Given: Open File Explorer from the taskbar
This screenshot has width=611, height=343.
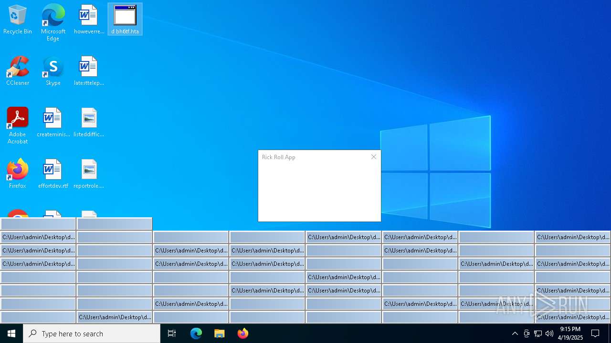Looking at the screenshot, I should click(220, 333).
